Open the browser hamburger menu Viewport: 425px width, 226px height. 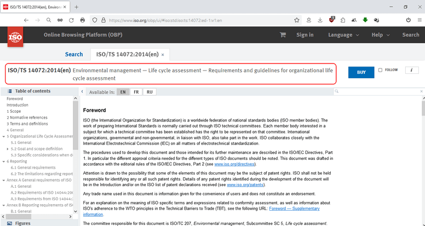click(x=420, y=20)
